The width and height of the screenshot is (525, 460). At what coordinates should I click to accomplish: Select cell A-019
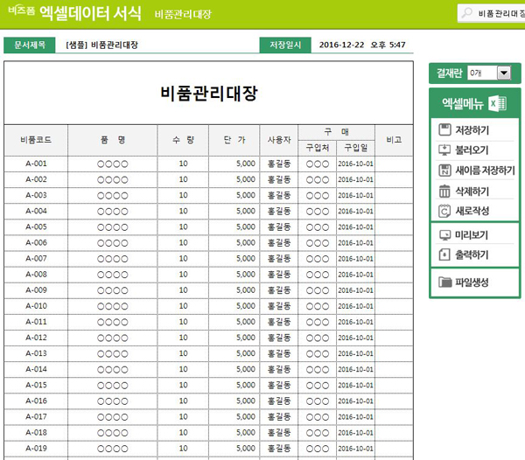(36, 449)
